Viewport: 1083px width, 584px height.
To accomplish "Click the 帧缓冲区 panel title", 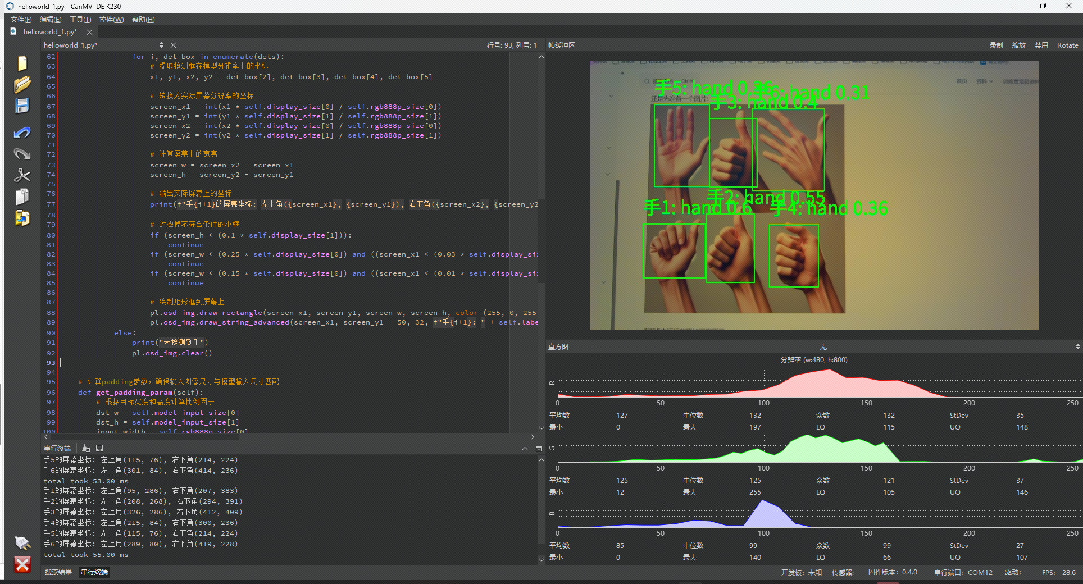I will (x=562, y=45).
